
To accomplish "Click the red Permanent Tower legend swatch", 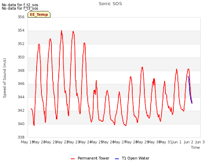I will click(73, 159).
